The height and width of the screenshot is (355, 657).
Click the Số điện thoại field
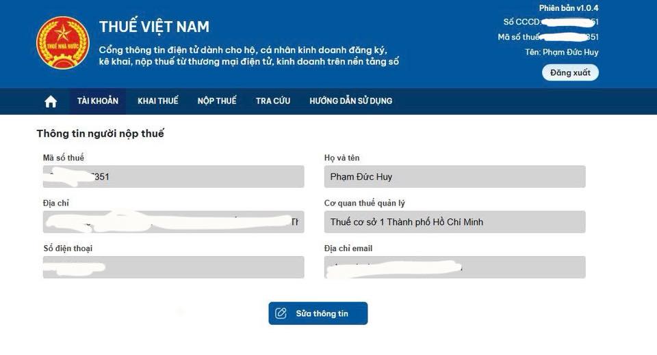point(173,267)
